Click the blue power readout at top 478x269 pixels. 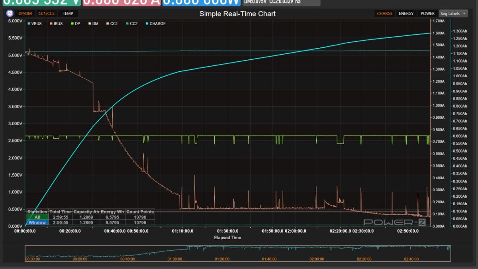click(x=202, y=2)
